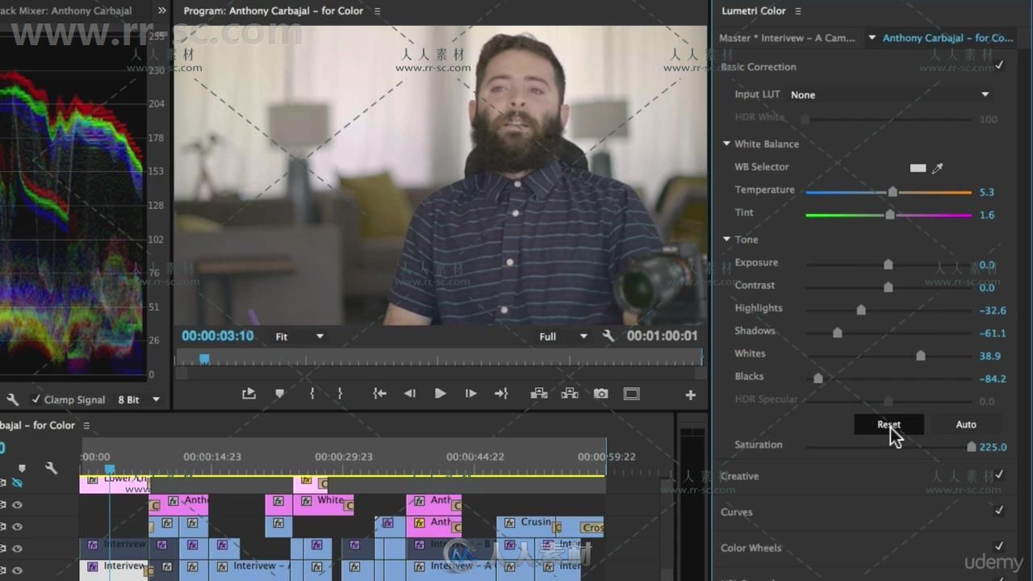Open the timeline wrench display settings

click(52, 468)
